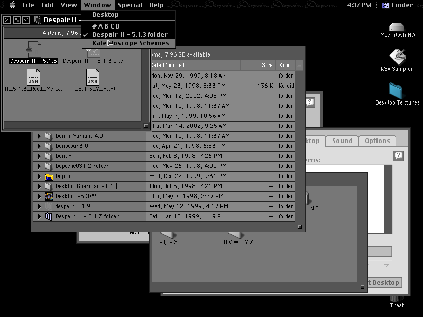The image size is (423, 317).
Task: Expand Despair II - 5.1.3 folder triangle
Action: (x=39, y=216)
